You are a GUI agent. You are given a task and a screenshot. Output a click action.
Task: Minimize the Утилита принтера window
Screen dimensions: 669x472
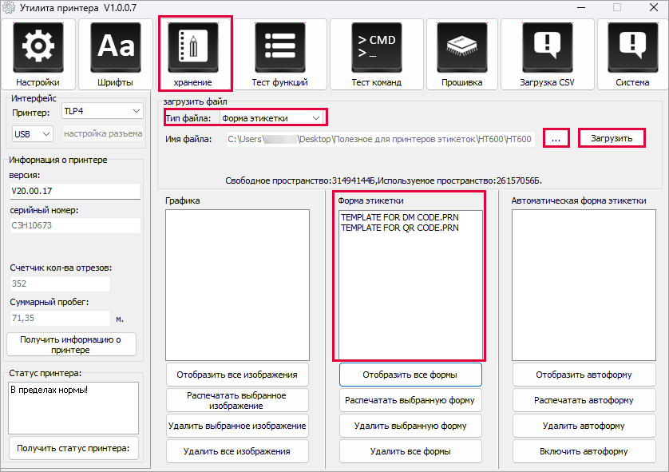tap(580, 7)
